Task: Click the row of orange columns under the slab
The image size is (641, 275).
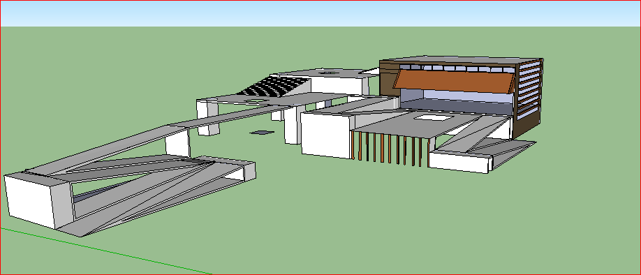Action: [x=390, y=149]
